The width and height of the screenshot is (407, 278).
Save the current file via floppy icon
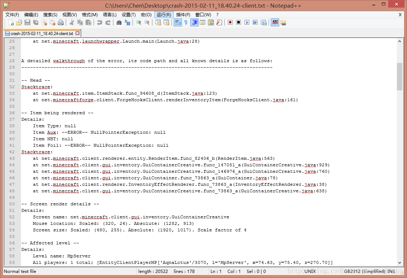27,23
